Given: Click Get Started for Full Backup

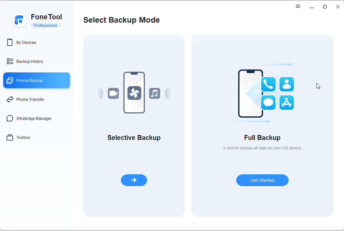Looking at the screenshot, I should point(262,180).
